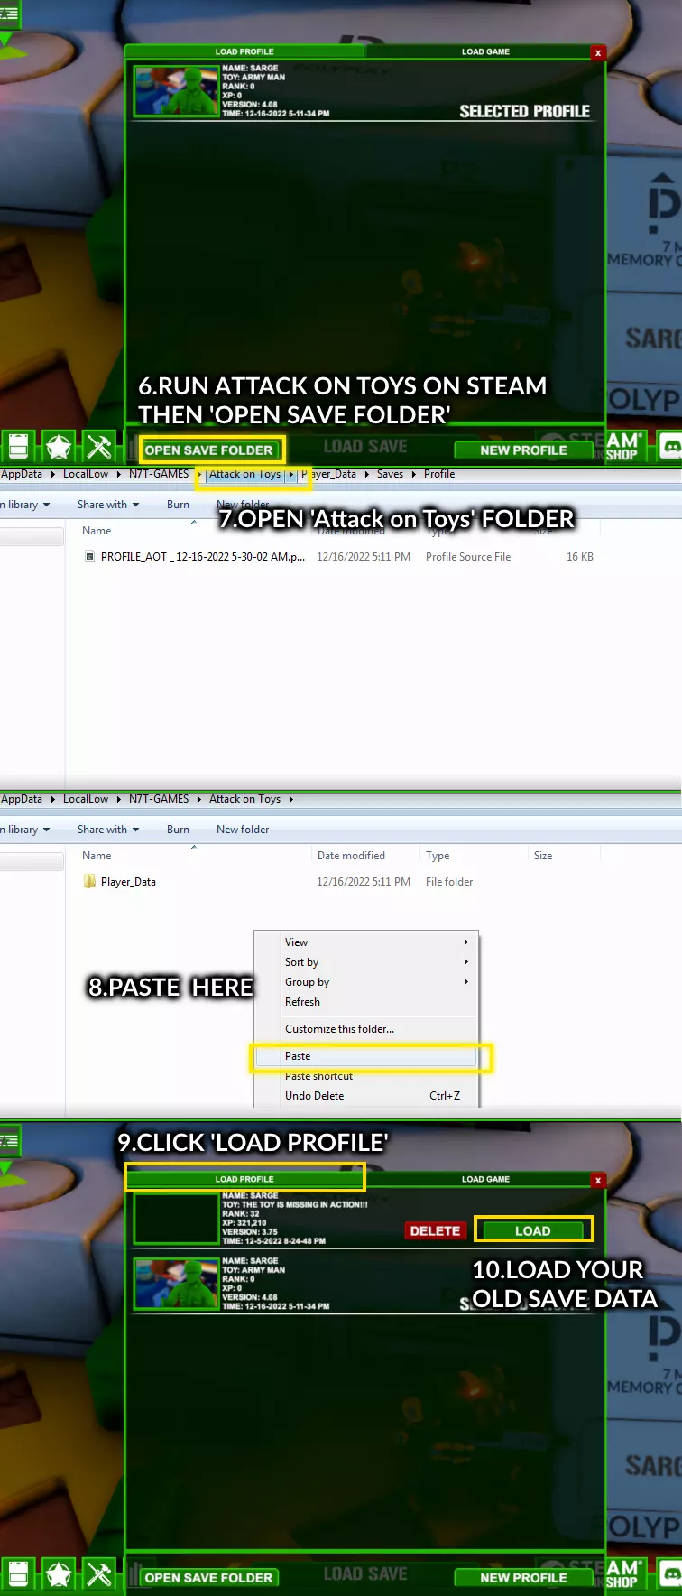The height and width of the screenshot is (1596, 682).
Task: Click the star badge icon in the step 6 game screen
Action: (x=59, y=446)
